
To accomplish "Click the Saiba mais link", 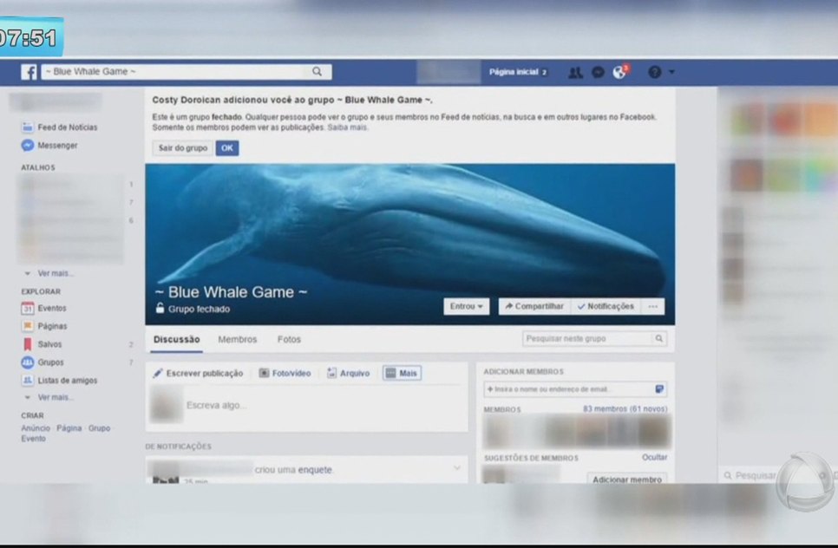I will [347, 127].
